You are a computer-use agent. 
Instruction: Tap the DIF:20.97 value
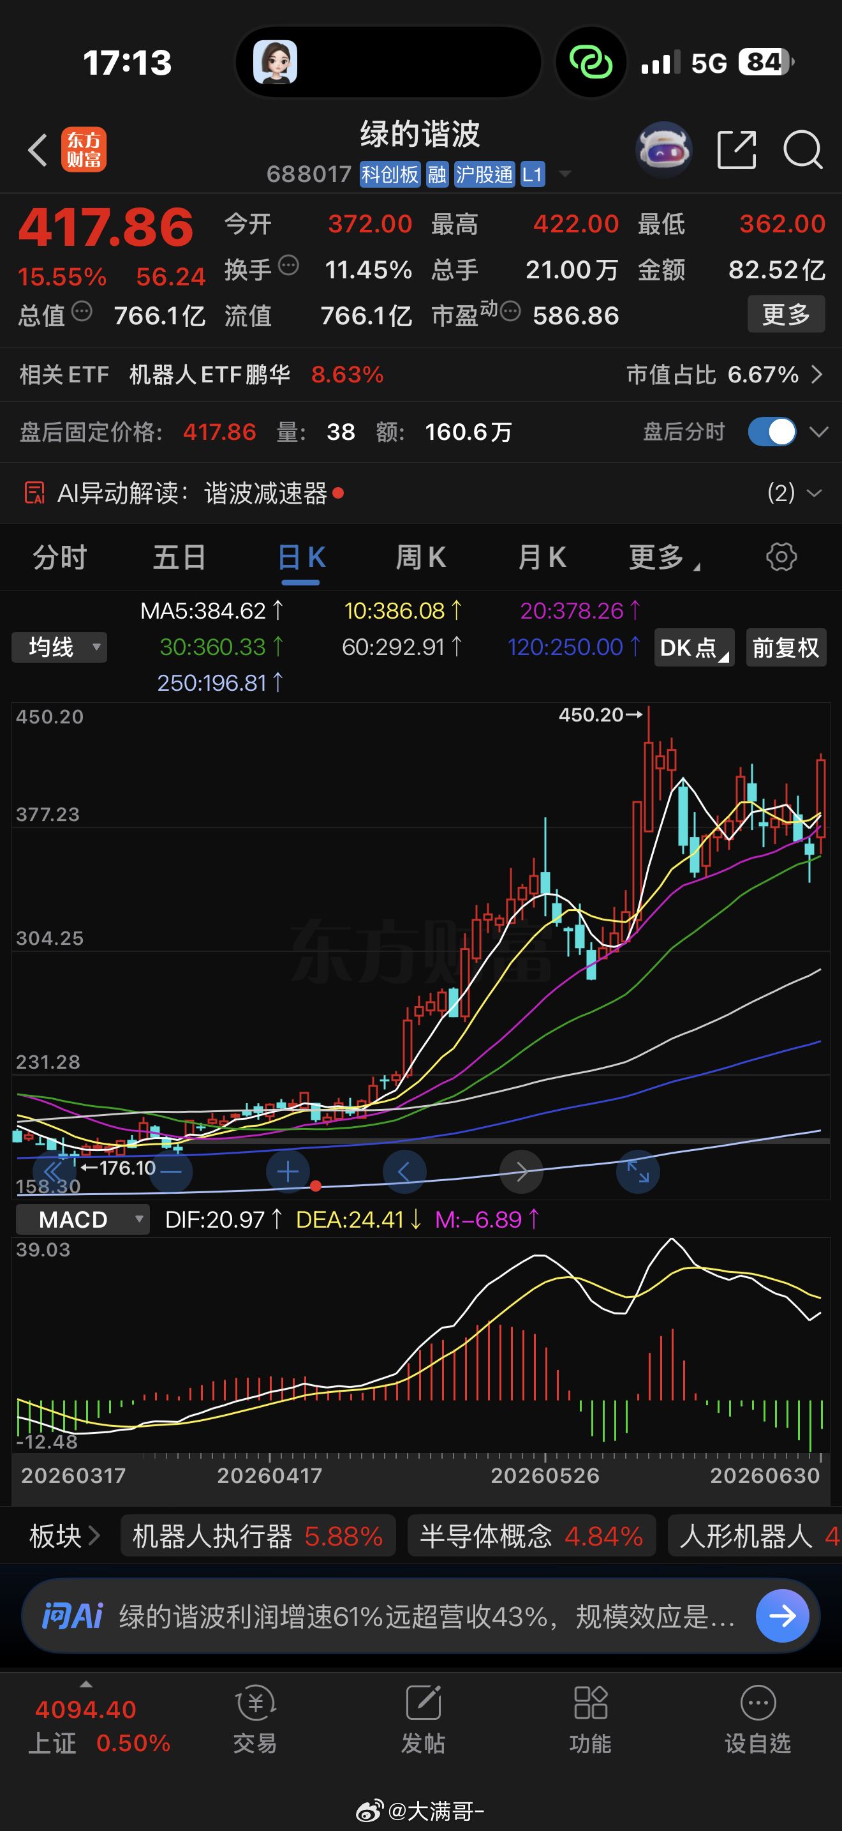pyautogui.click(x=224, y=1220)
